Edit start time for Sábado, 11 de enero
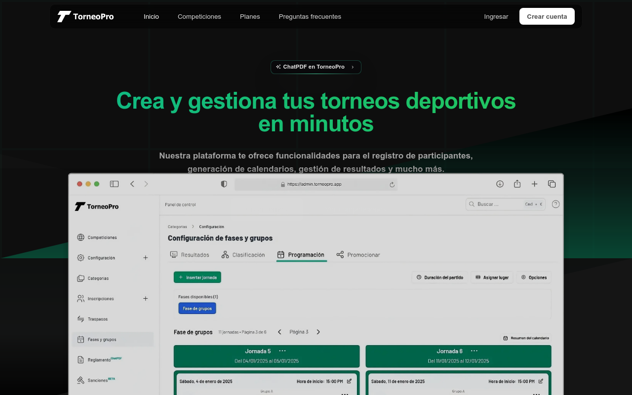Viewport: 632px width, 395px height. 541,381
